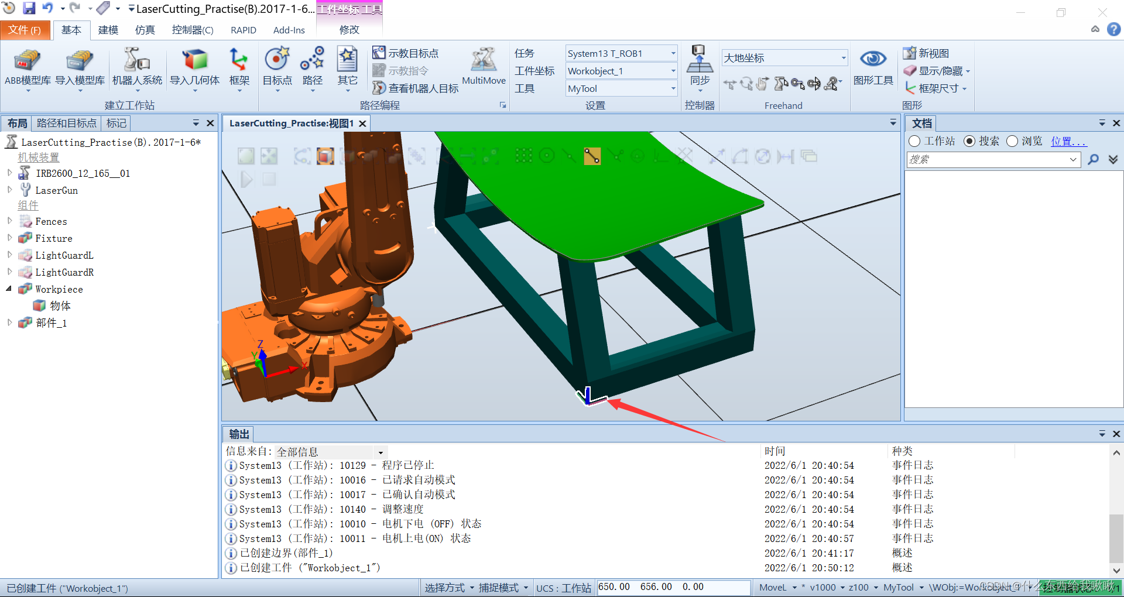The height and width of the screenshot is (597, 1124).
Task: Switch to the RAPID ribbon tab
Action: coord(244,30)
